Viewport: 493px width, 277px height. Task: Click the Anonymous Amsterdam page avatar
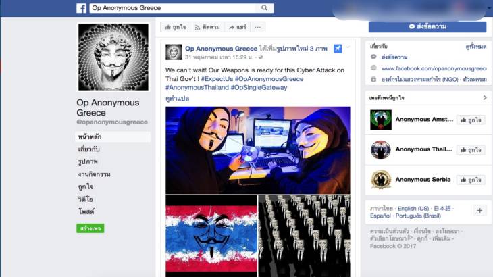381,120
